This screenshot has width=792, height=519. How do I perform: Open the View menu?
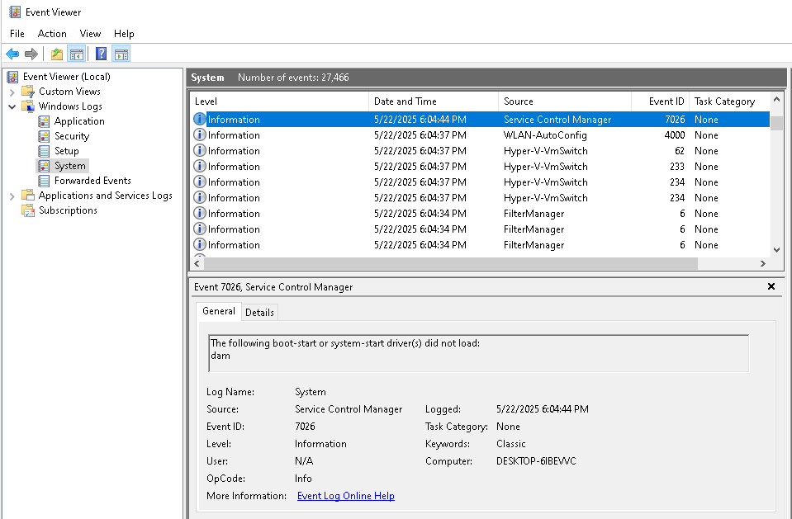[90, 33]
